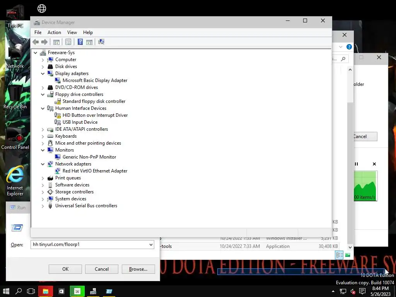Select Storage controllers tree item
Viewport: 396px width, 297px height.
coord(74,192)
